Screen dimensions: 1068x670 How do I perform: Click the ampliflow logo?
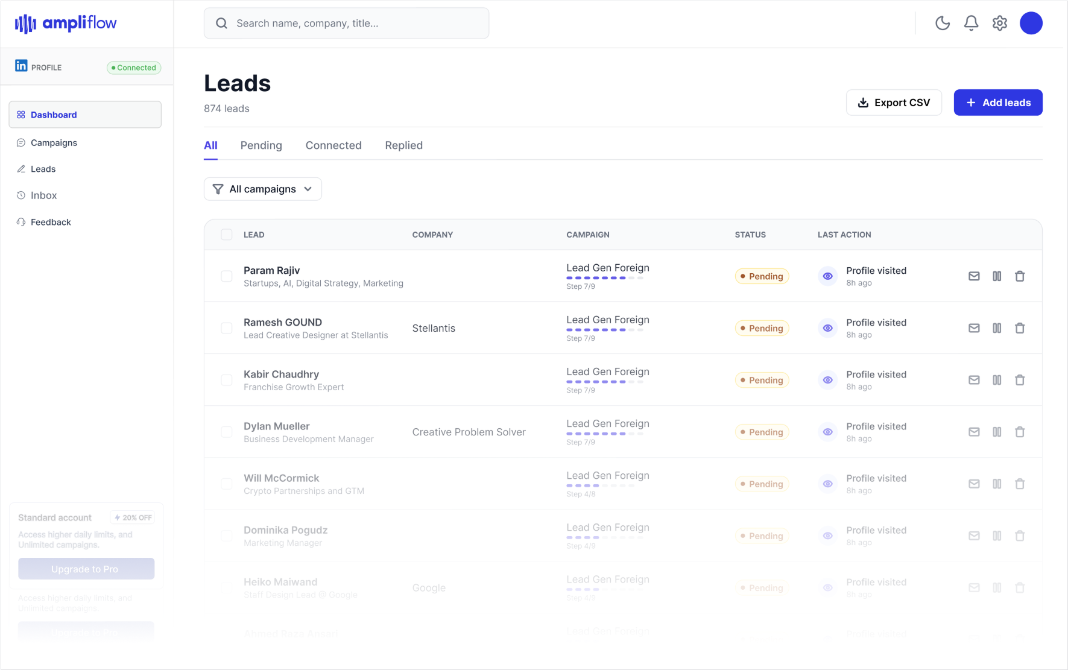click(x=66, y=24)
